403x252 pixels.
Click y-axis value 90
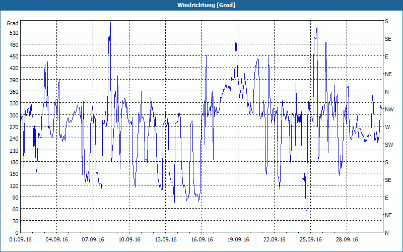(x=16, y=198)
